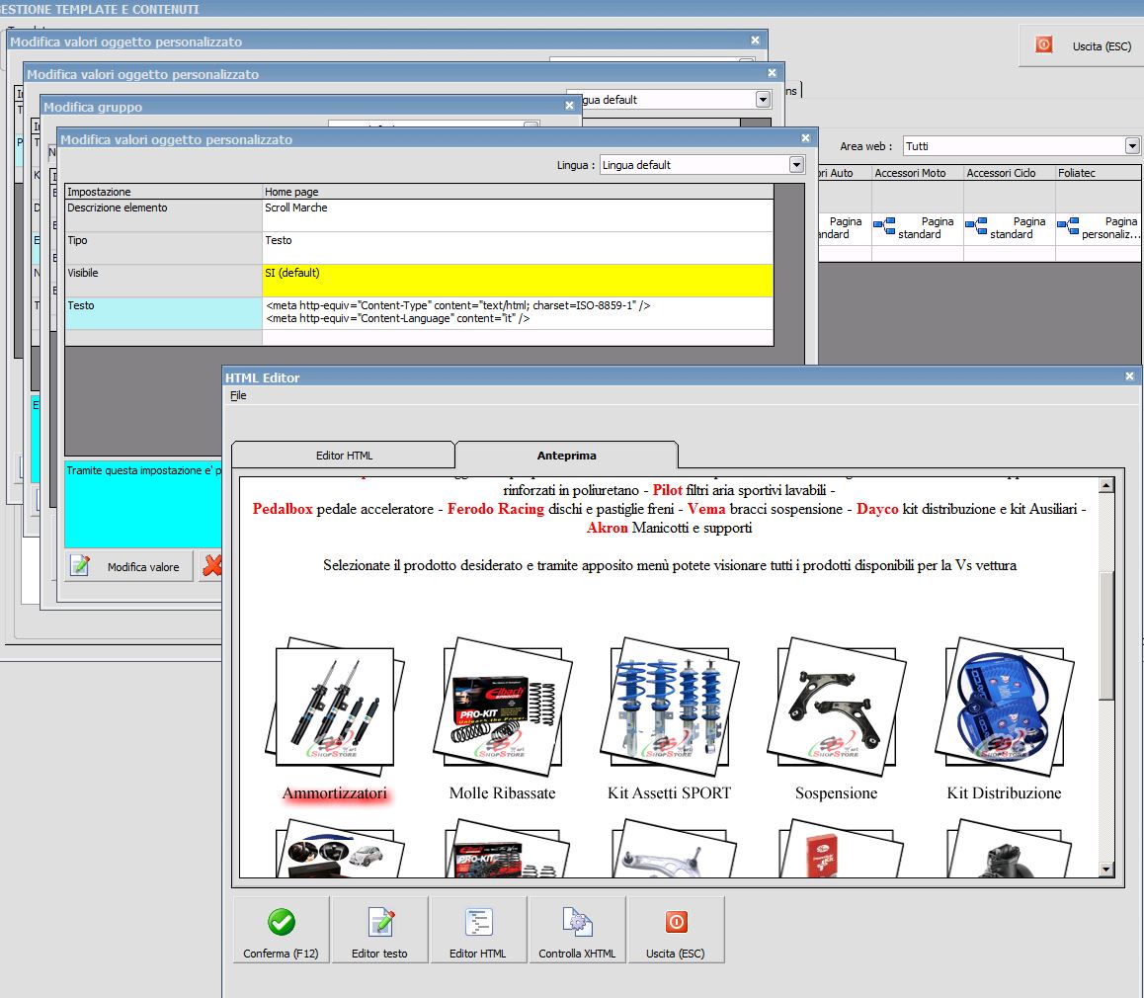Click the red Uscita (ESC) icon in HTML Editor
This screenshot has width=1144, height=998.
(x=676, y=923)
